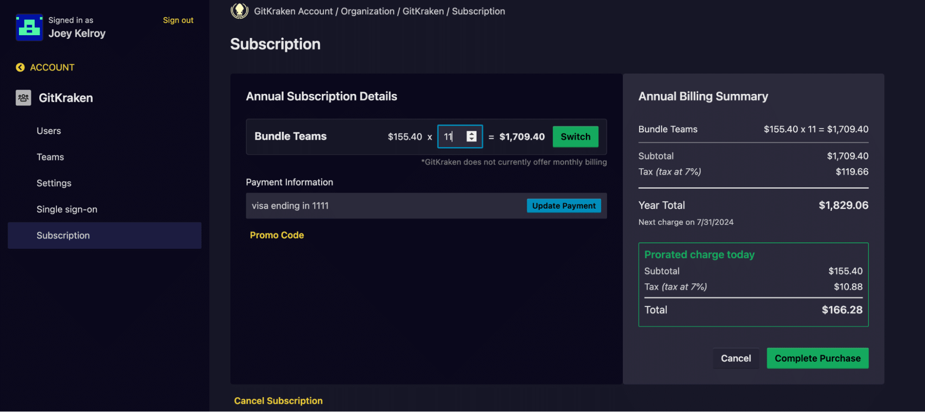Image resolution: width=925 pixels, height=412 pixels.
Task: Return to ACCOUNT via sidebar link
Action: [x=52, y=68]
